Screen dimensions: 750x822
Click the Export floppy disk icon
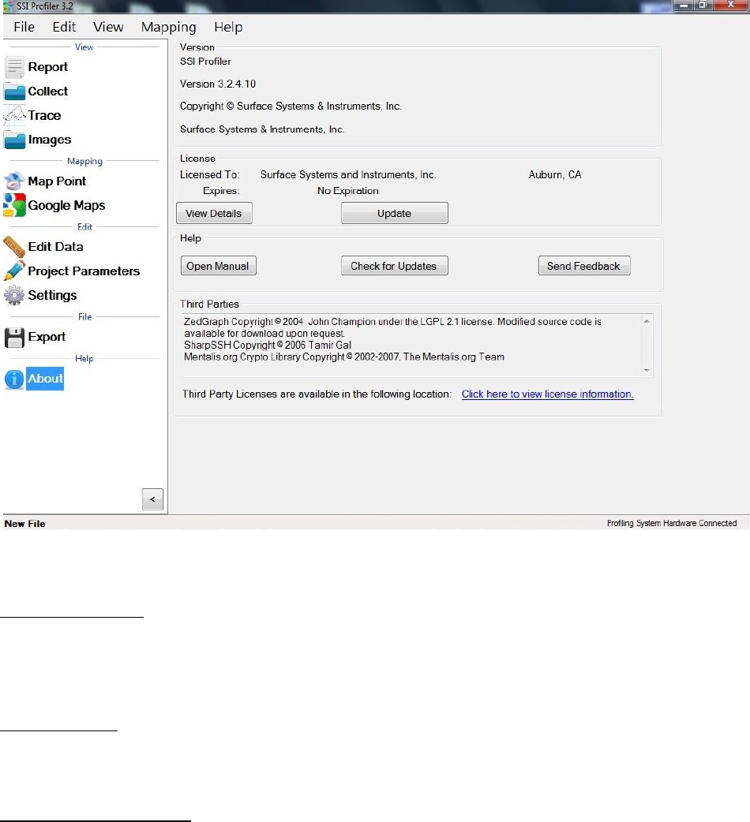[x=14, y=338]
